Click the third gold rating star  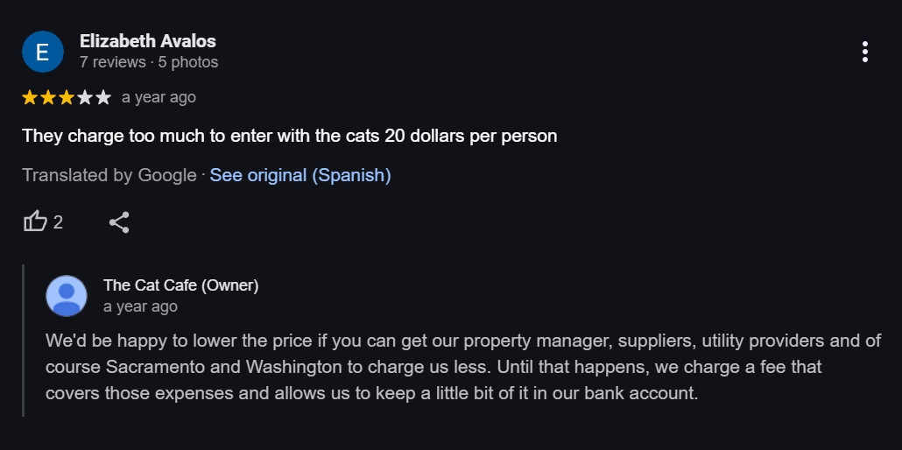[x=67, y=97]
